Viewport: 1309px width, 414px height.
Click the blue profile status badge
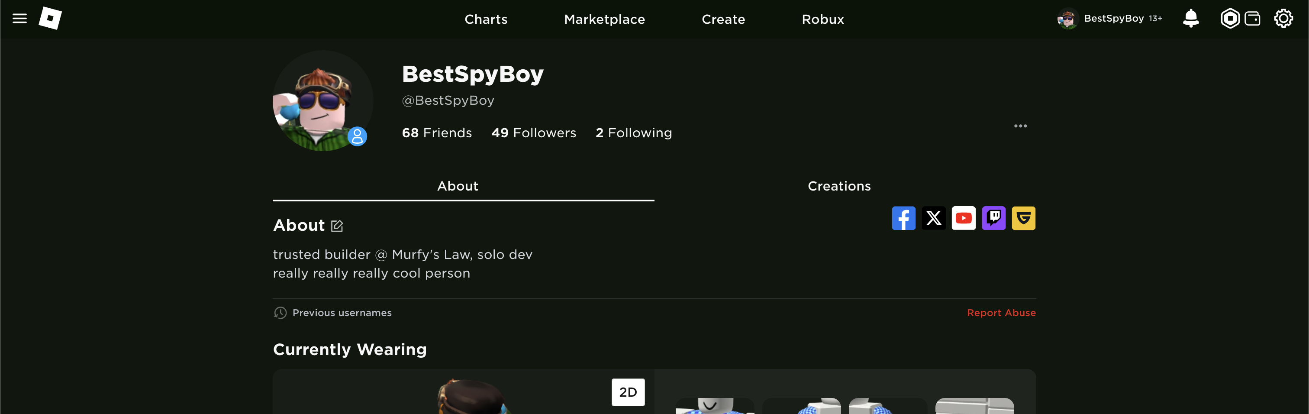[357, 136]
